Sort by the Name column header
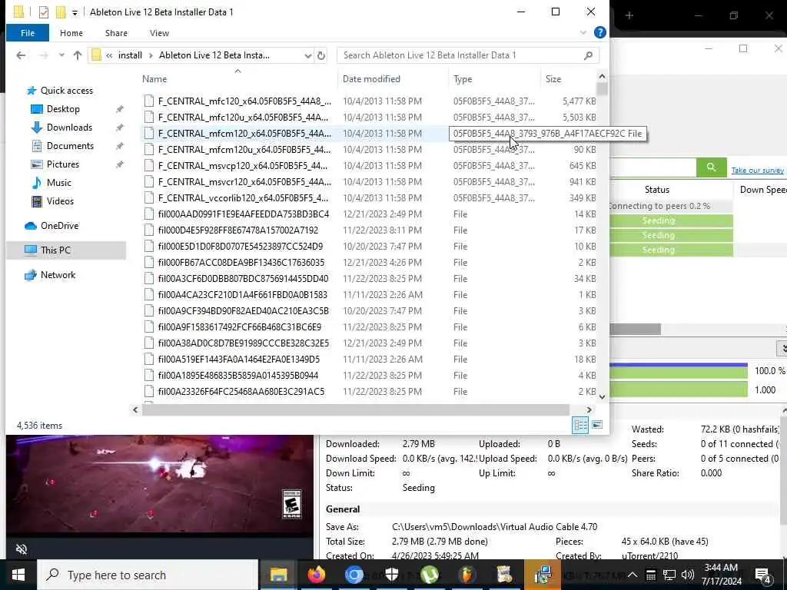787x590 pixels. tap(154, 79)
